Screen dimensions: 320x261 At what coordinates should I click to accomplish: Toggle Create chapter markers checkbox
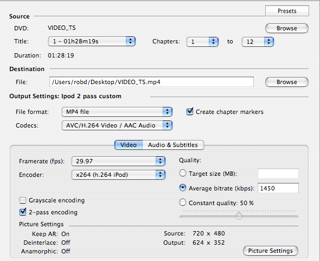click(190, 111)
